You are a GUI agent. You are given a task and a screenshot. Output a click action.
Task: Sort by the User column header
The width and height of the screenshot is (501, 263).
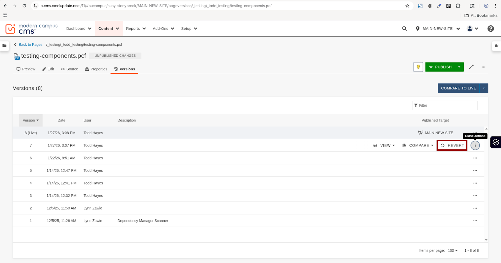[87, 121]
